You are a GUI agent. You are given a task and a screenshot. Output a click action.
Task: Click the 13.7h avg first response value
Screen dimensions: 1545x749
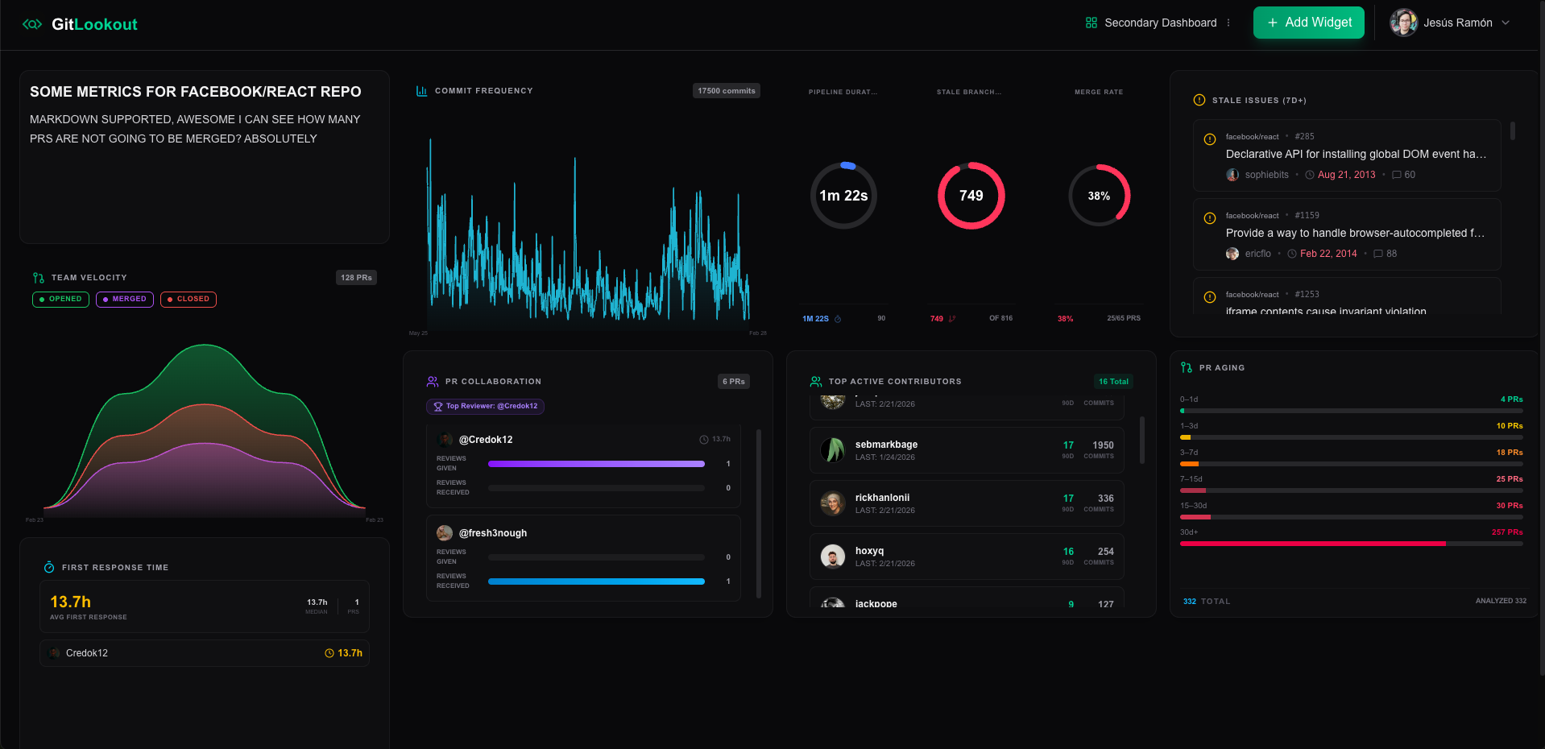[x=71, y=602]
